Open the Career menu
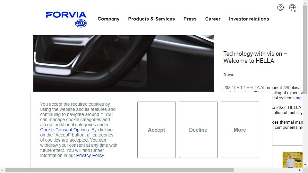Screen dimensions: 308x173 (213, 19)
